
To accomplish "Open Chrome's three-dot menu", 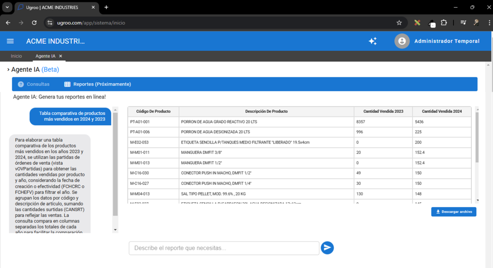I will coord(489,23).
